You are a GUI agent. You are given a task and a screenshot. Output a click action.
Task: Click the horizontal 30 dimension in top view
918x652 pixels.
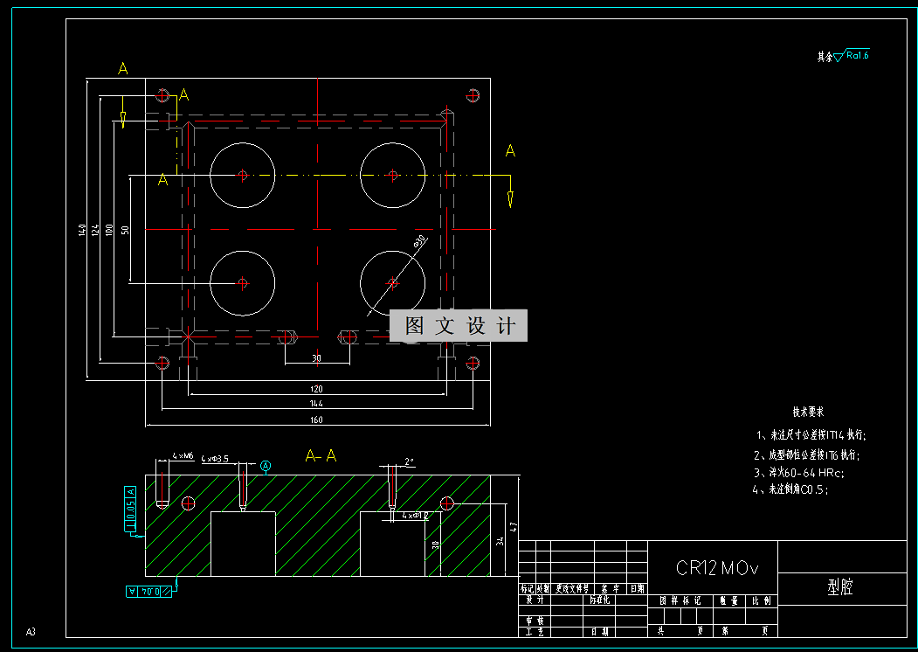click(316, 358)
